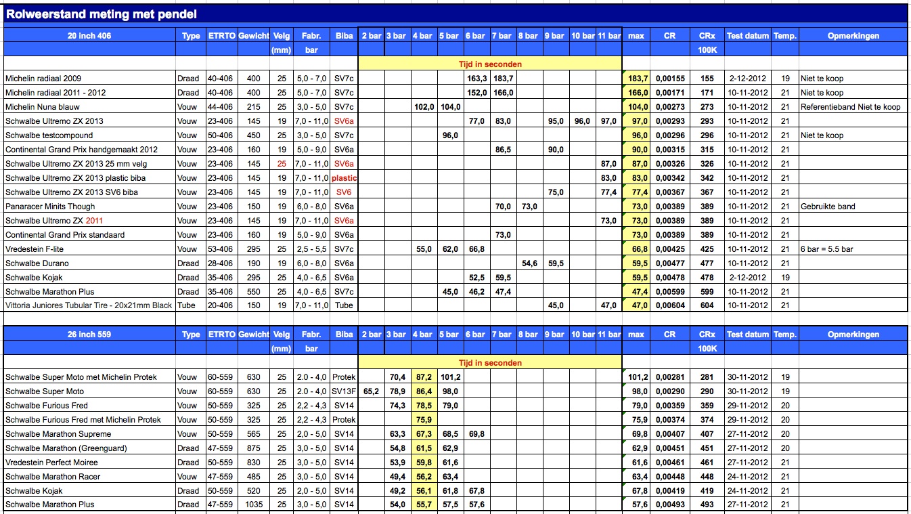
Task: Select the pressure range '2,5 - 5,5'
Action: click(311, 249)
